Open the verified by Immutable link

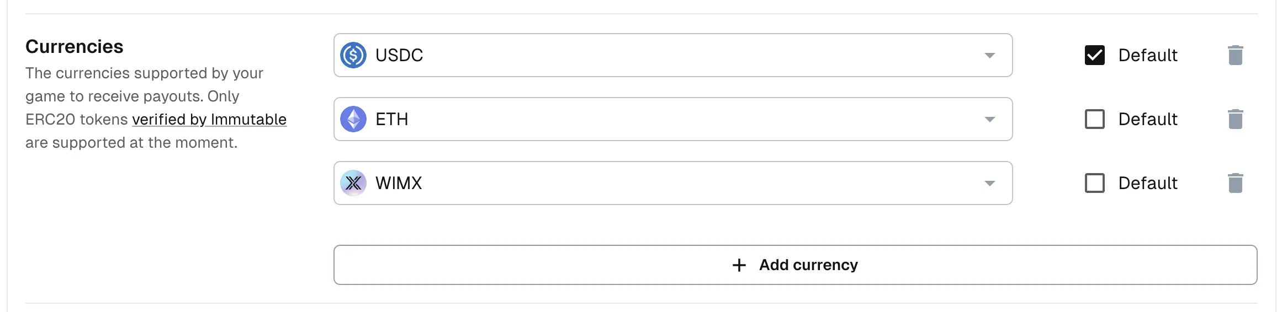point(209,120)
